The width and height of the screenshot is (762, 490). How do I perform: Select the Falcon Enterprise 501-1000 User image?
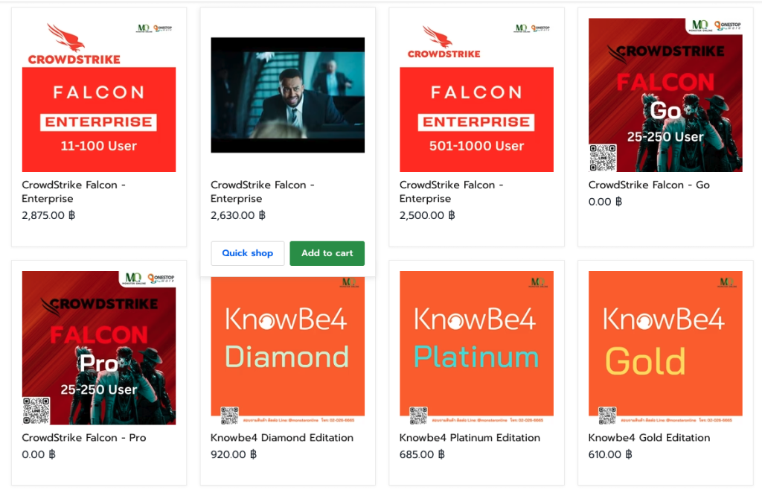(x=476, y=119)
